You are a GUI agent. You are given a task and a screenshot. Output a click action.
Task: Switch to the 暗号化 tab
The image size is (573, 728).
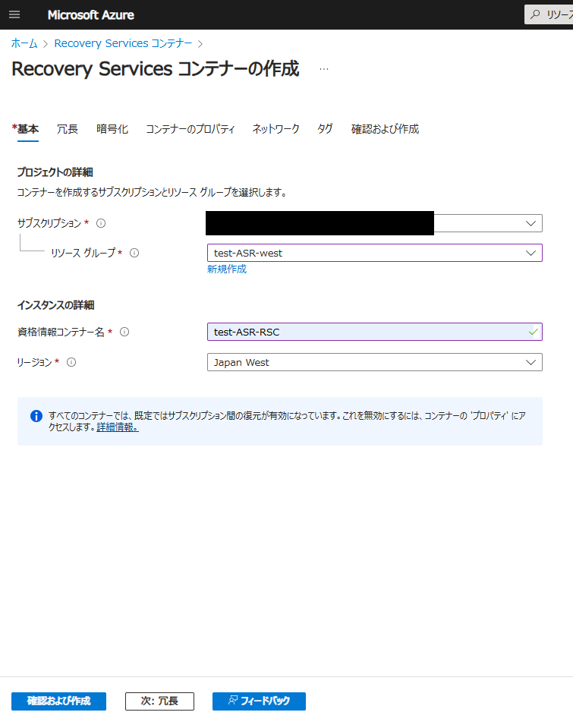pos(112,129)
